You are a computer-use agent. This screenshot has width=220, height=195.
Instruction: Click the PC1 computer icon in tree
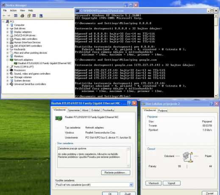[7, 22]
